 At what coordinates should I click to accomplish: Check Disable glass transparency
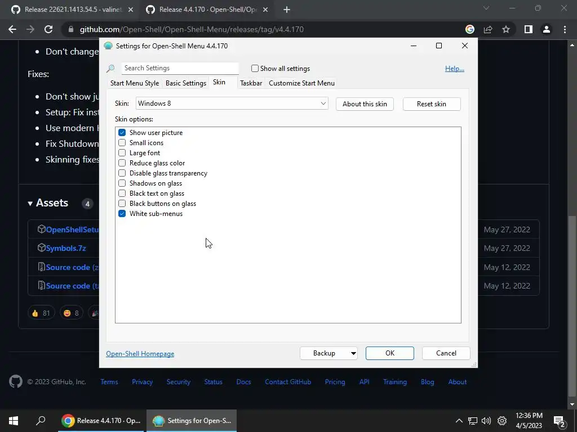point(122,173)
